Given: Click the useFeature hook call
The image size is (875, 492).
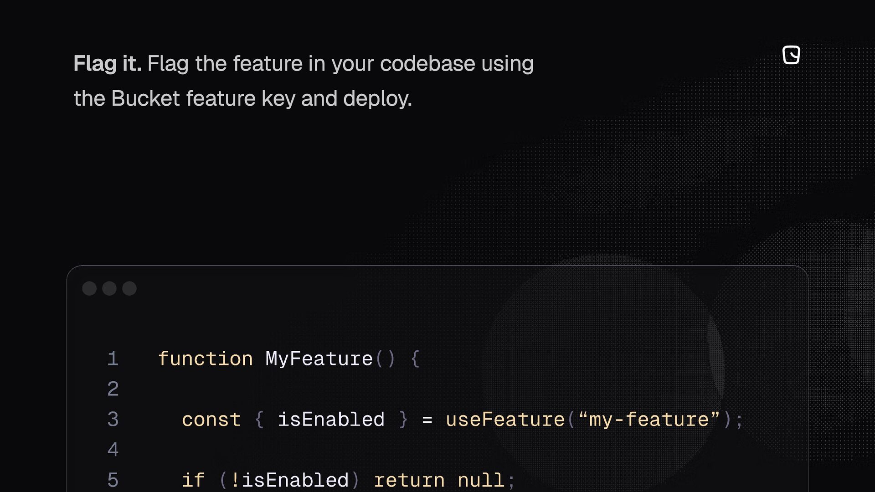Looking at the screenshot, I should tap(505, 420).
